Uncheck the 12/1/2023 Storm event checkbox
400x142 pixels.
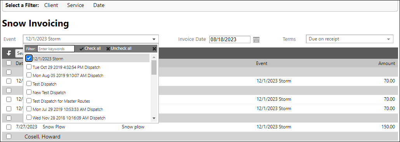pos(29,58)
